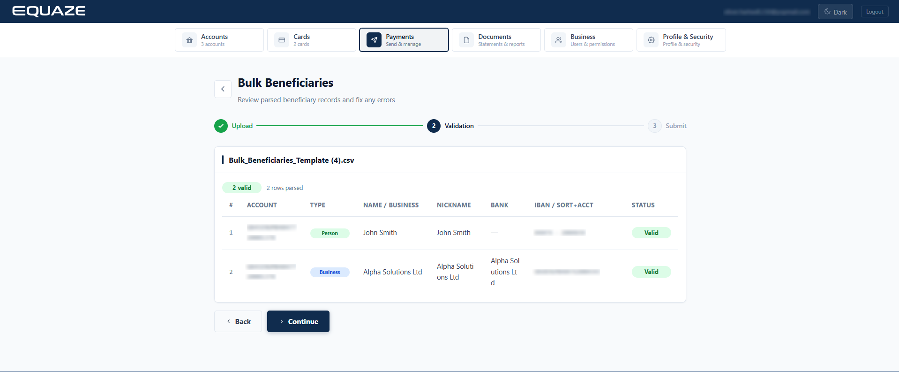Click the credit card Cards icon

(x=282, y=40)
